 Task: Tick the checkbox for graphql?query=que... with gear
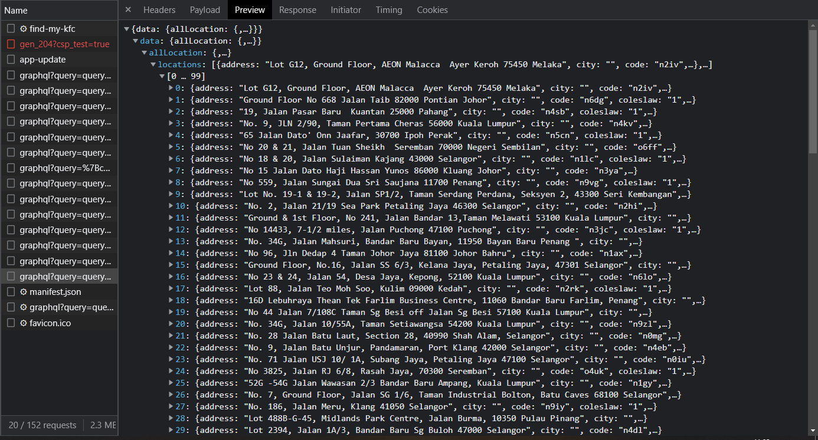[x=11, y=307]
